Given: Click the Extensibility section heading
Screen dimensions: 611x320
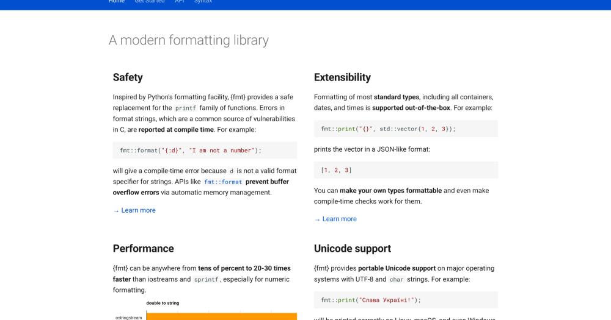Looking at the screenshot, I should point(342,77).
